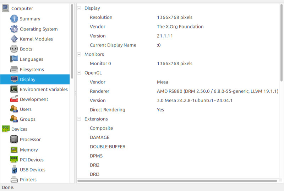284x191 pixels.
Task: Click the Development toolbox icon
Action: pyautogui.click(x=14, y=99)
